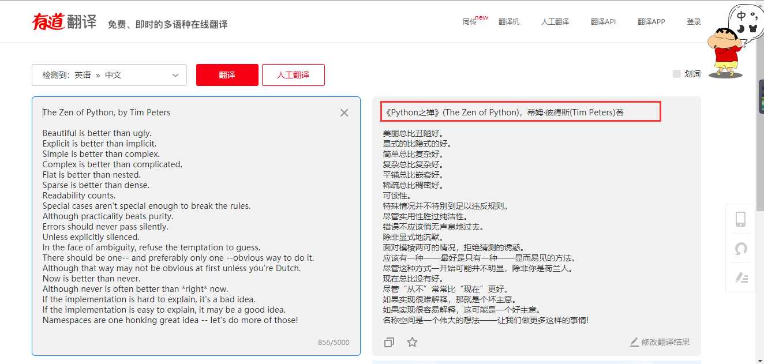
Task: Toggle the 划词 checkbox
Action: tap(677, 74)
